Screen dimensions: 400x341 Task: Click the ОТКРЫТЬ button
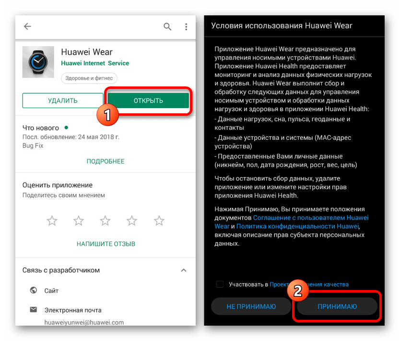click(148, 101)
